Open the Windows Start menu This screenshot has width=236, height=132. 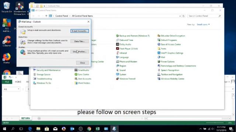point(4,129)
